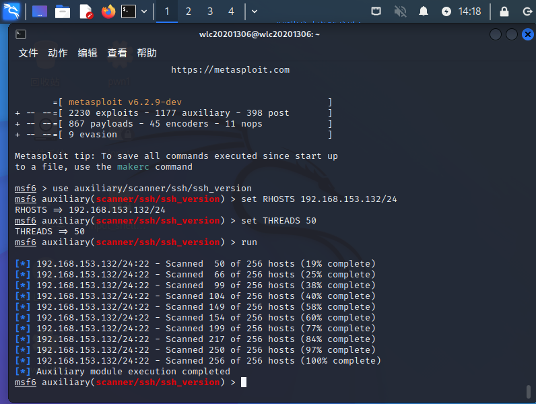Open the power manager tray icon
This screenshot has width=536, height=404.
[446, 11]
